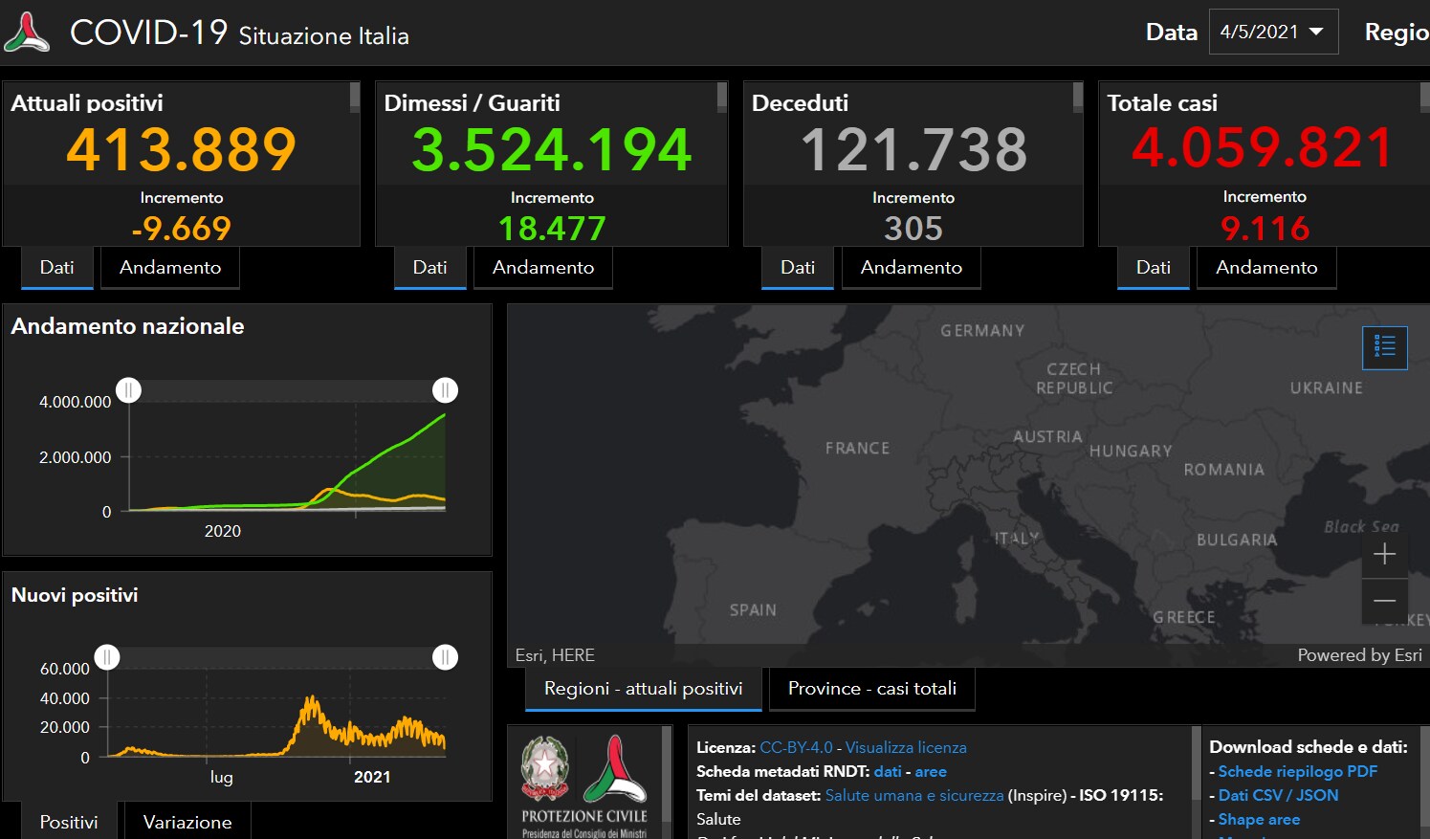Click the Salute umana e sicurezza link
Image resolution: width=1430 pixels, height=839 pixels.
point(913,795)
